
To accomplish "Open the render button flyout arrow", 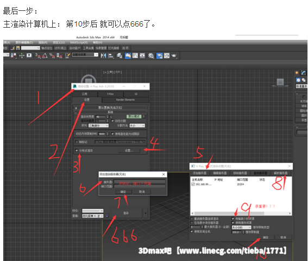I will (146, 213).
